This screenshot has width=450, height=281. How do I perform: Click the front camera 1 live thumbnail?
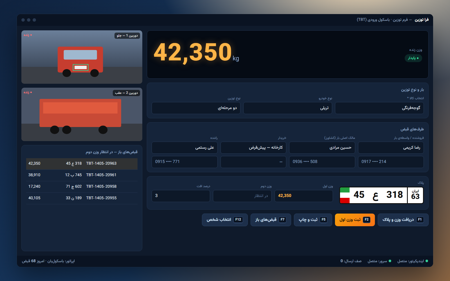click(x=82, y=57)
